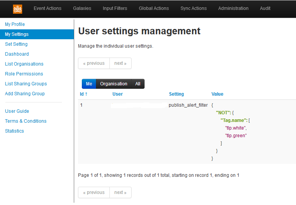Viewport: 296px width, 205px height.
Task: Open Global Actions in navbar
Action: [x=154, y=8]
